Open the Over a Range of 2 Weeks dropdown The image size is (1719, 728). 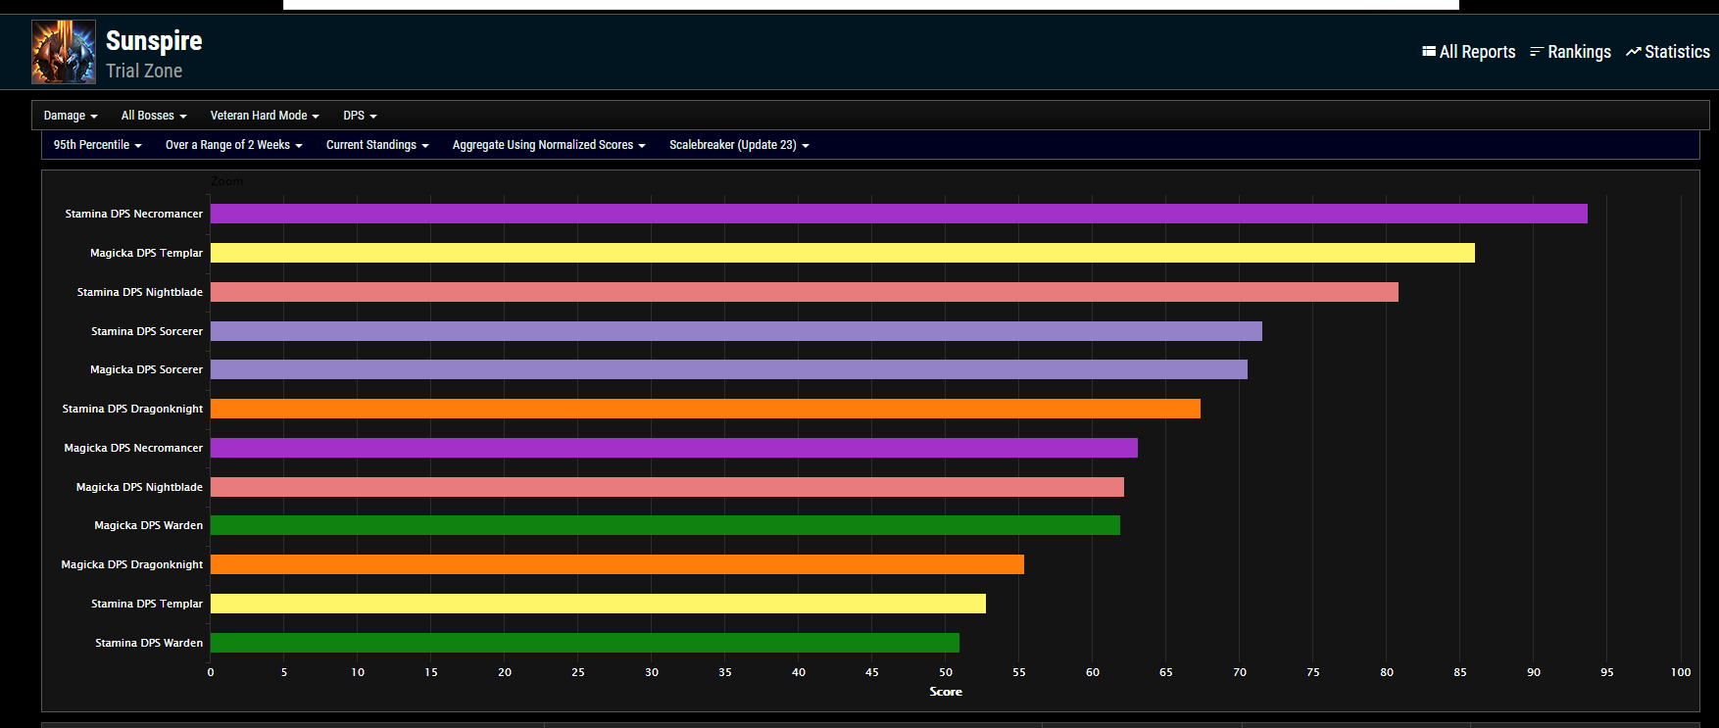[x=234, y=145]
